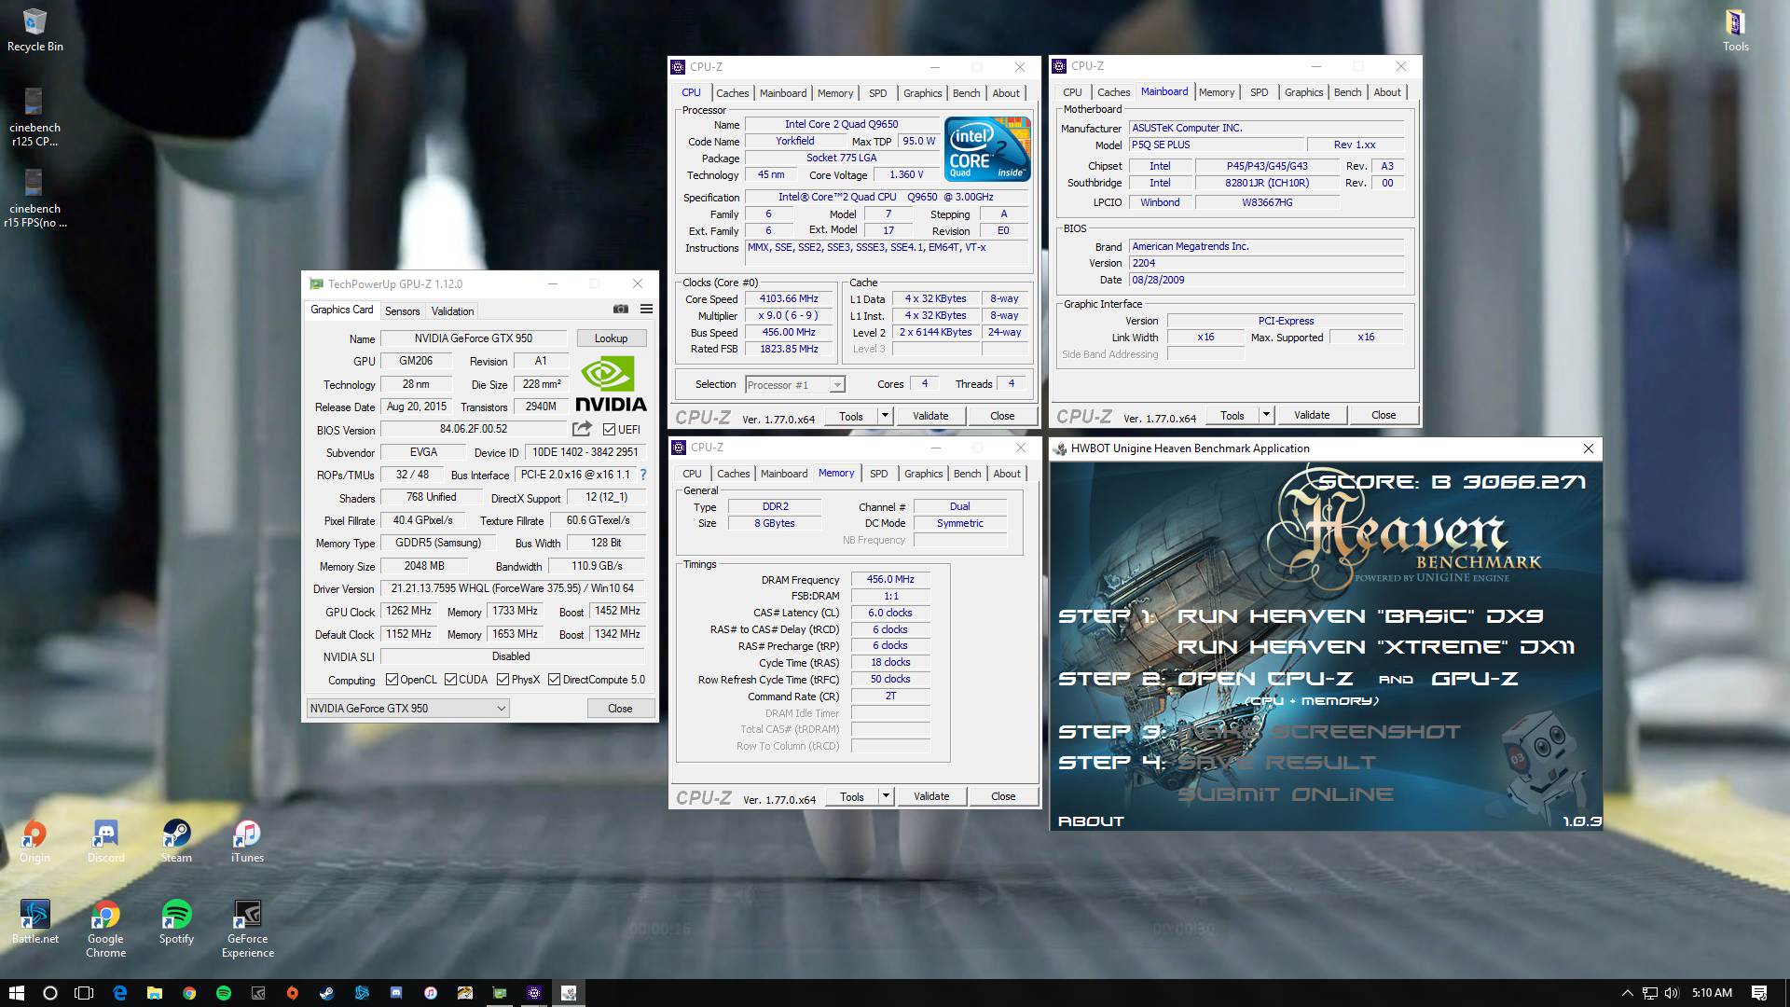
Task: Open the GPU-Z hamburger menu
Action: click(x=646, y=310)
